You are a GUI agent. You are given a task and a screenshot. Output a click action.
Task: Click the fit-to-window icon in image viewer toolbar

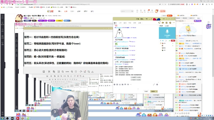(x=59, y=71)
